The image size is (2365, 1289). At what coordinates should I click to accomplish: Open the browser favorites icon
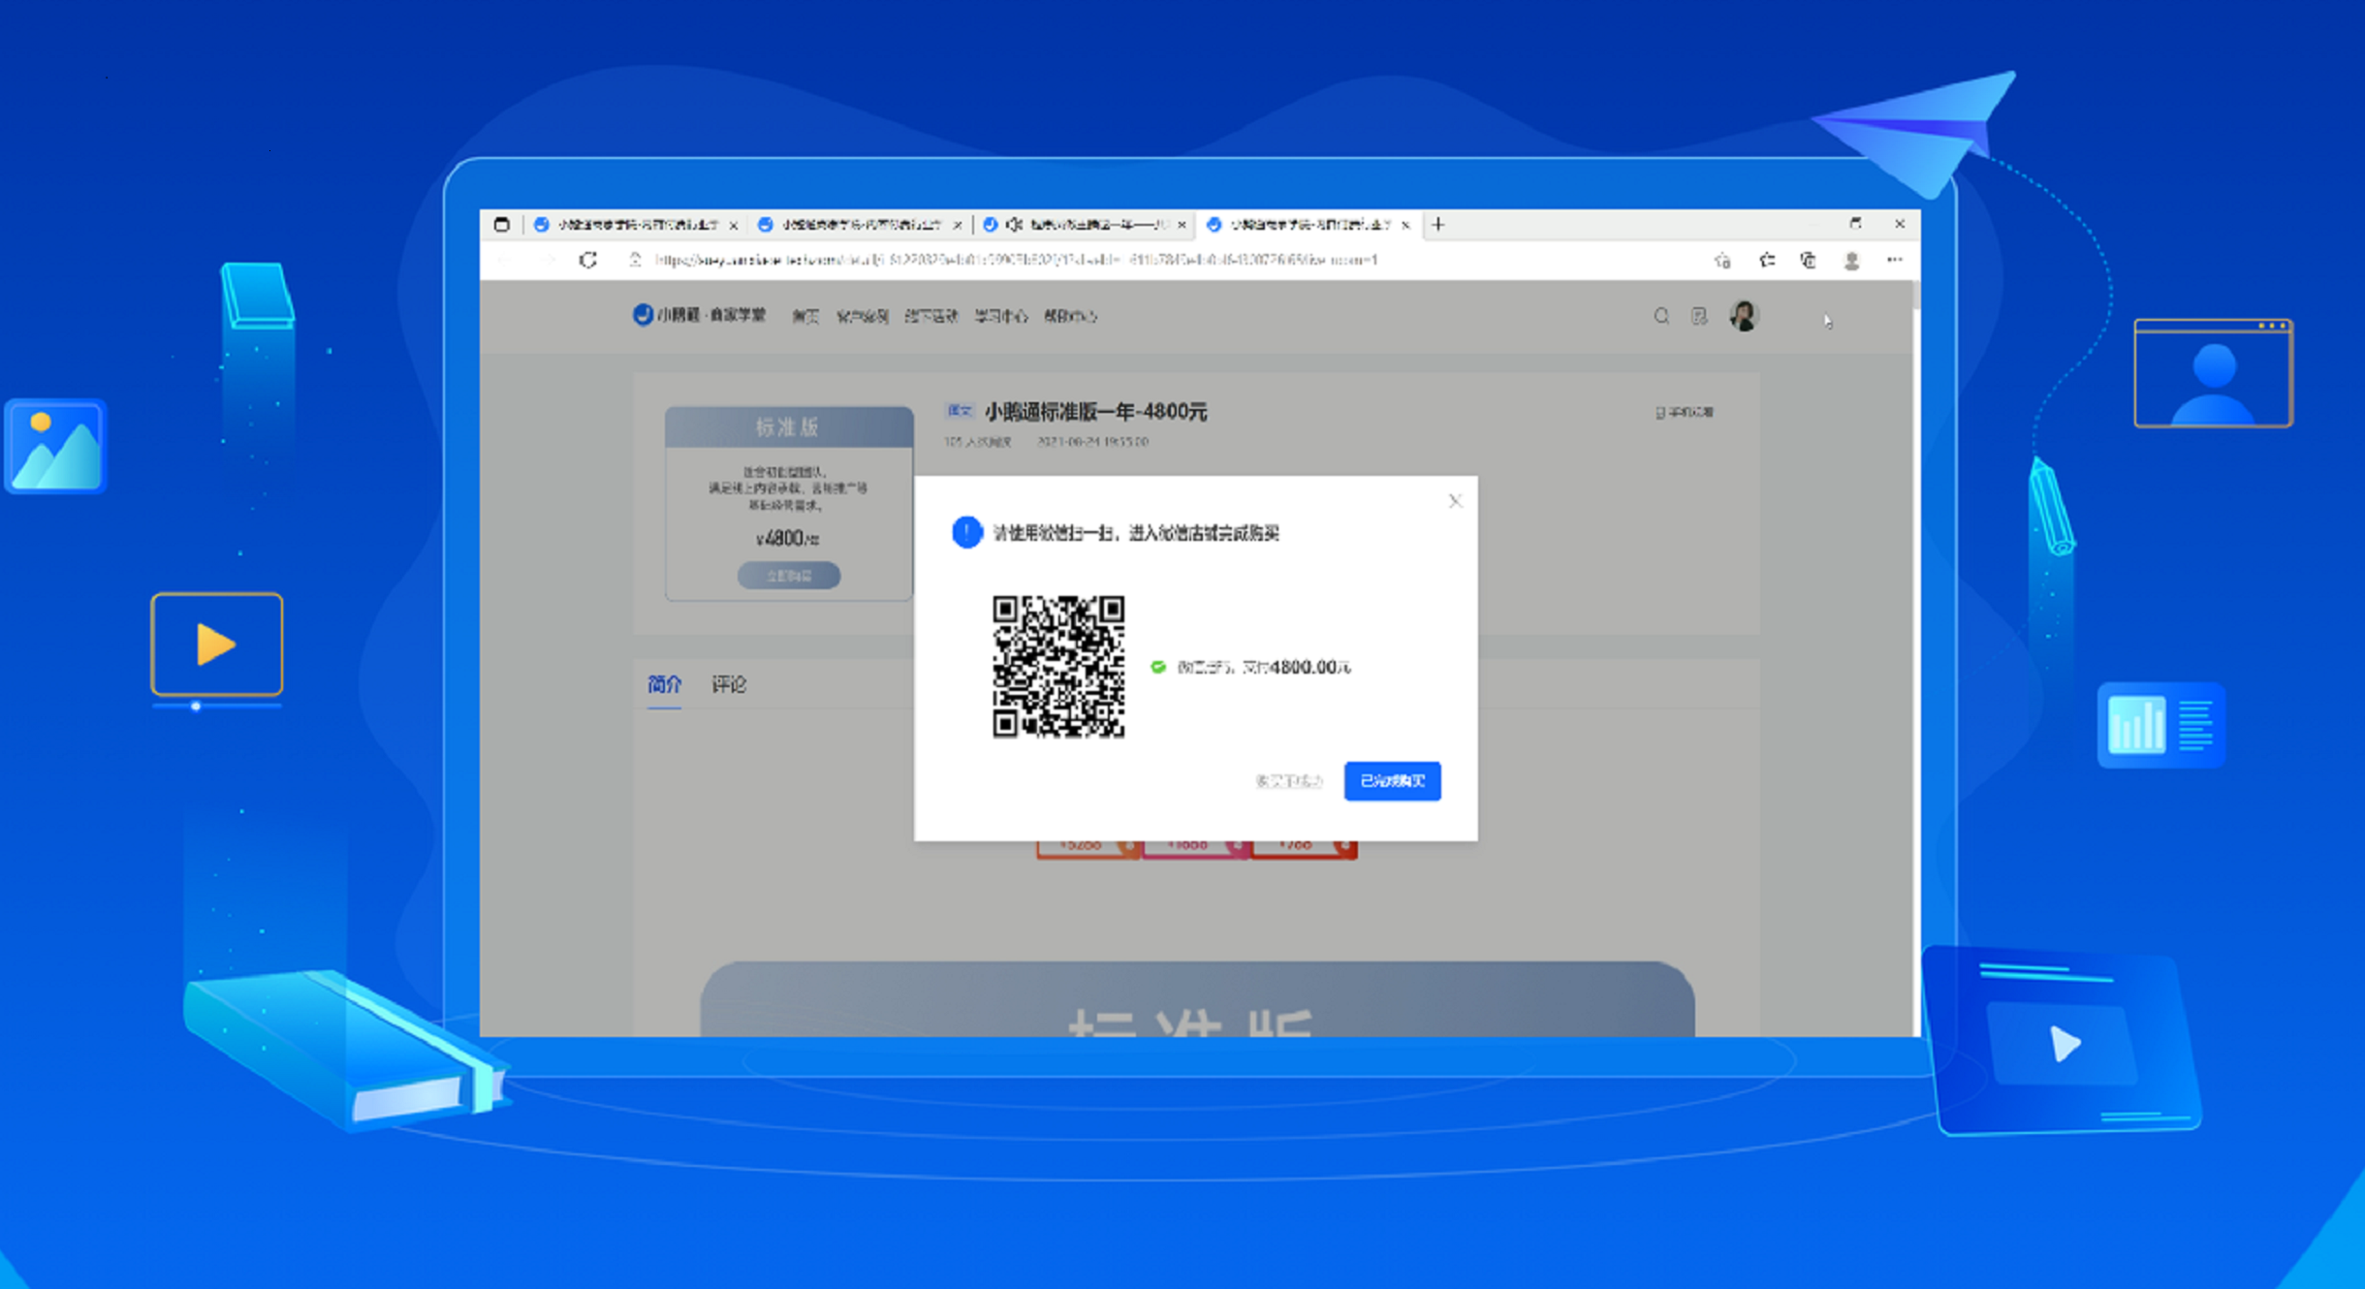pos(1767,260)
